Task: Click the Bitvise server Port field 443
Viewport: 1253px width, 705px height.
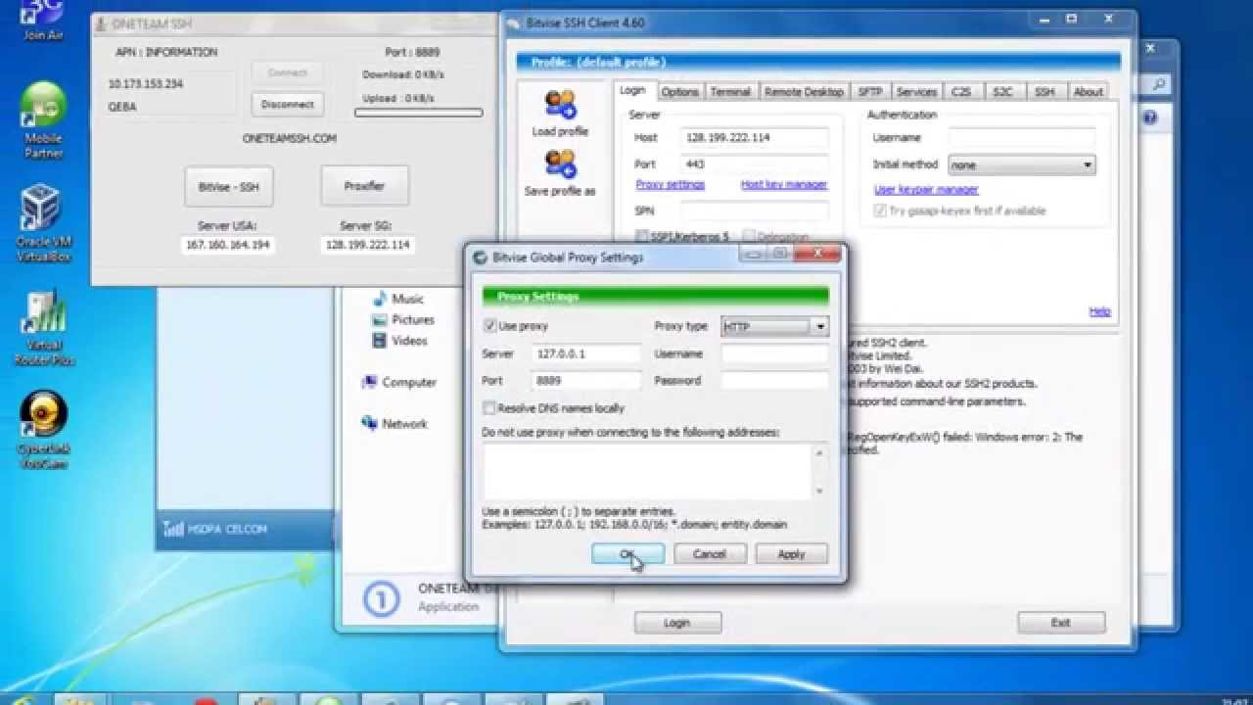Action: pyautogui.click(x=755, y=164)
